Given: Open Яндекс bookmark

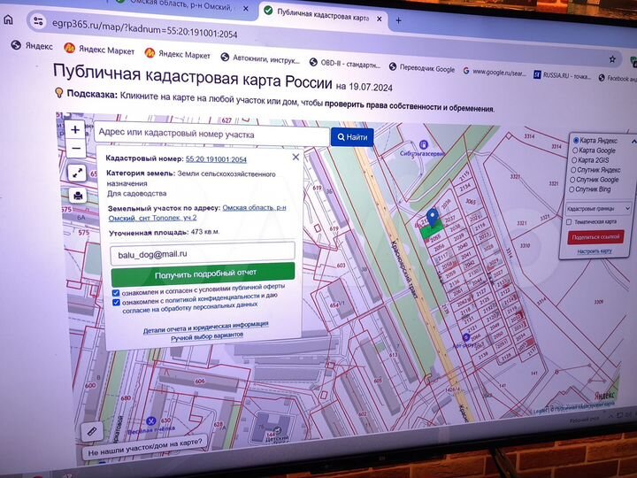Looking at the screenshot, I should point(32,45).
